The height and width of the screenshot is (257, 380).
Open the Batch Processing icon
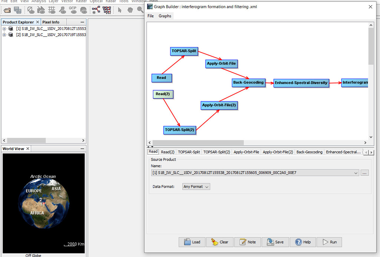107,10
